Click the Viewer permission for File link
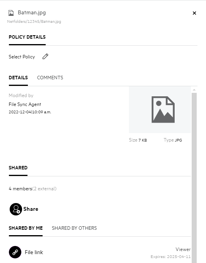206x263 pixels. [183, 249]
